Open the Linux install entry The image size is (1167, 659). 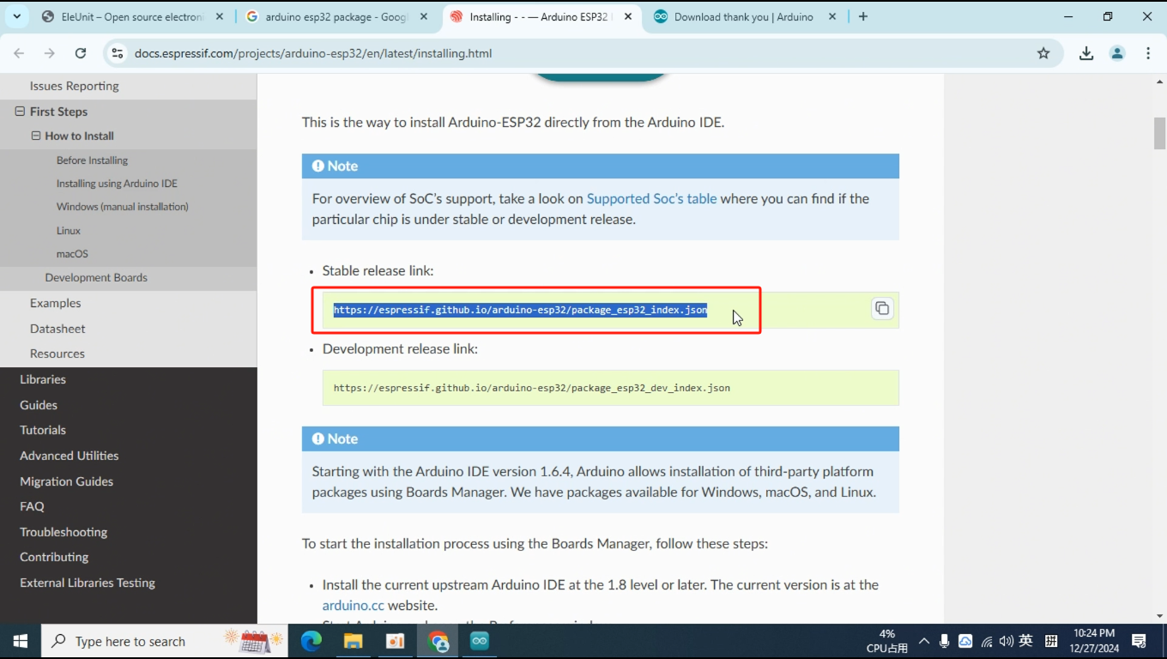[69, 231]
